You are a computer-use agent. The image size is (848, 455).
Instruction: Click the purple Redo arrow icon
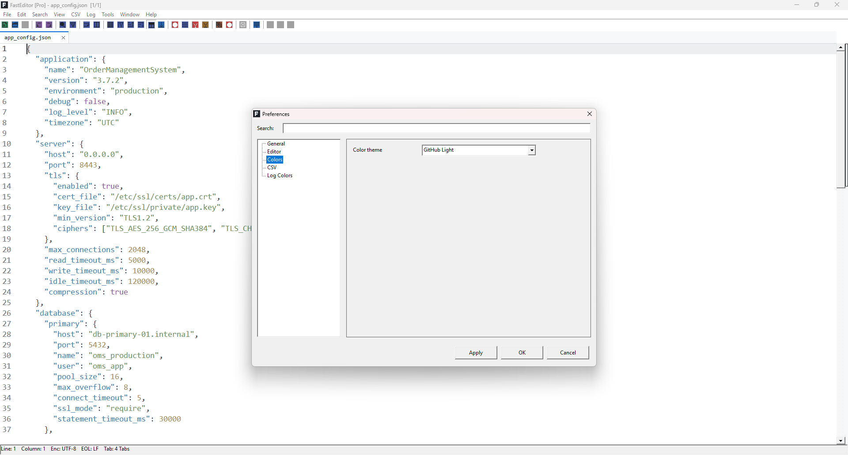[49, 25]
